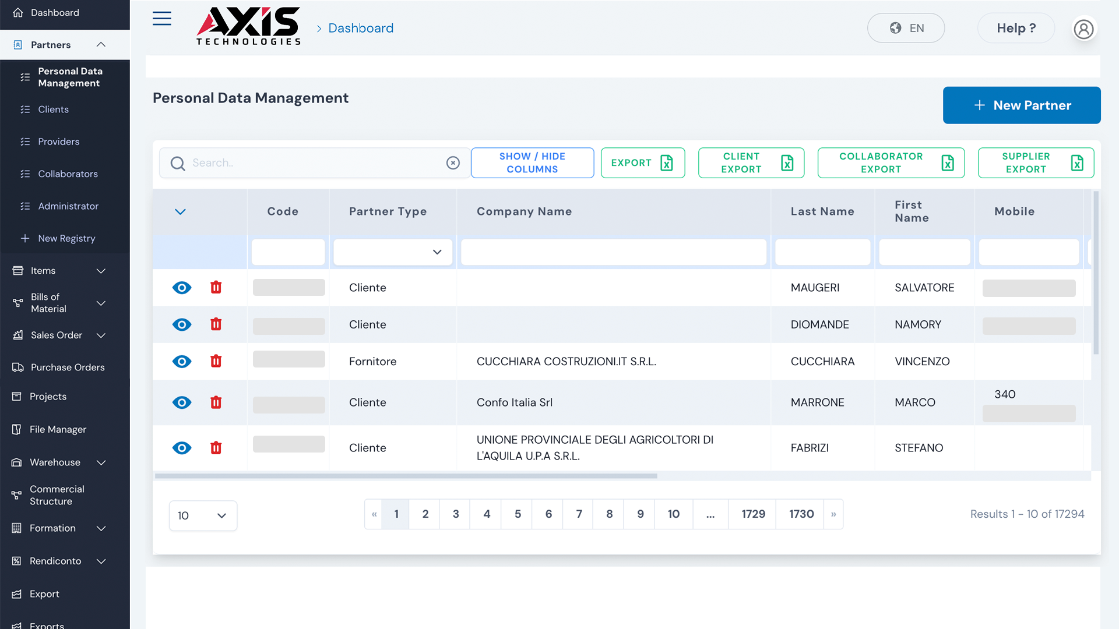The height and width of the screenshot is (629, 1119).
Task: Click the Company Name filter field
Action: click(613, 252)
